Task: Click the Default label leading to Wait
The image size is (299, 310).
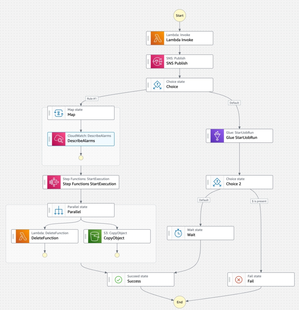Action: click(204, 200)
